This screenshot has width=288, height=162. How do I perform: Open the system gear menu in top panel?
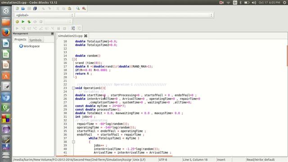tap(284, 3)
